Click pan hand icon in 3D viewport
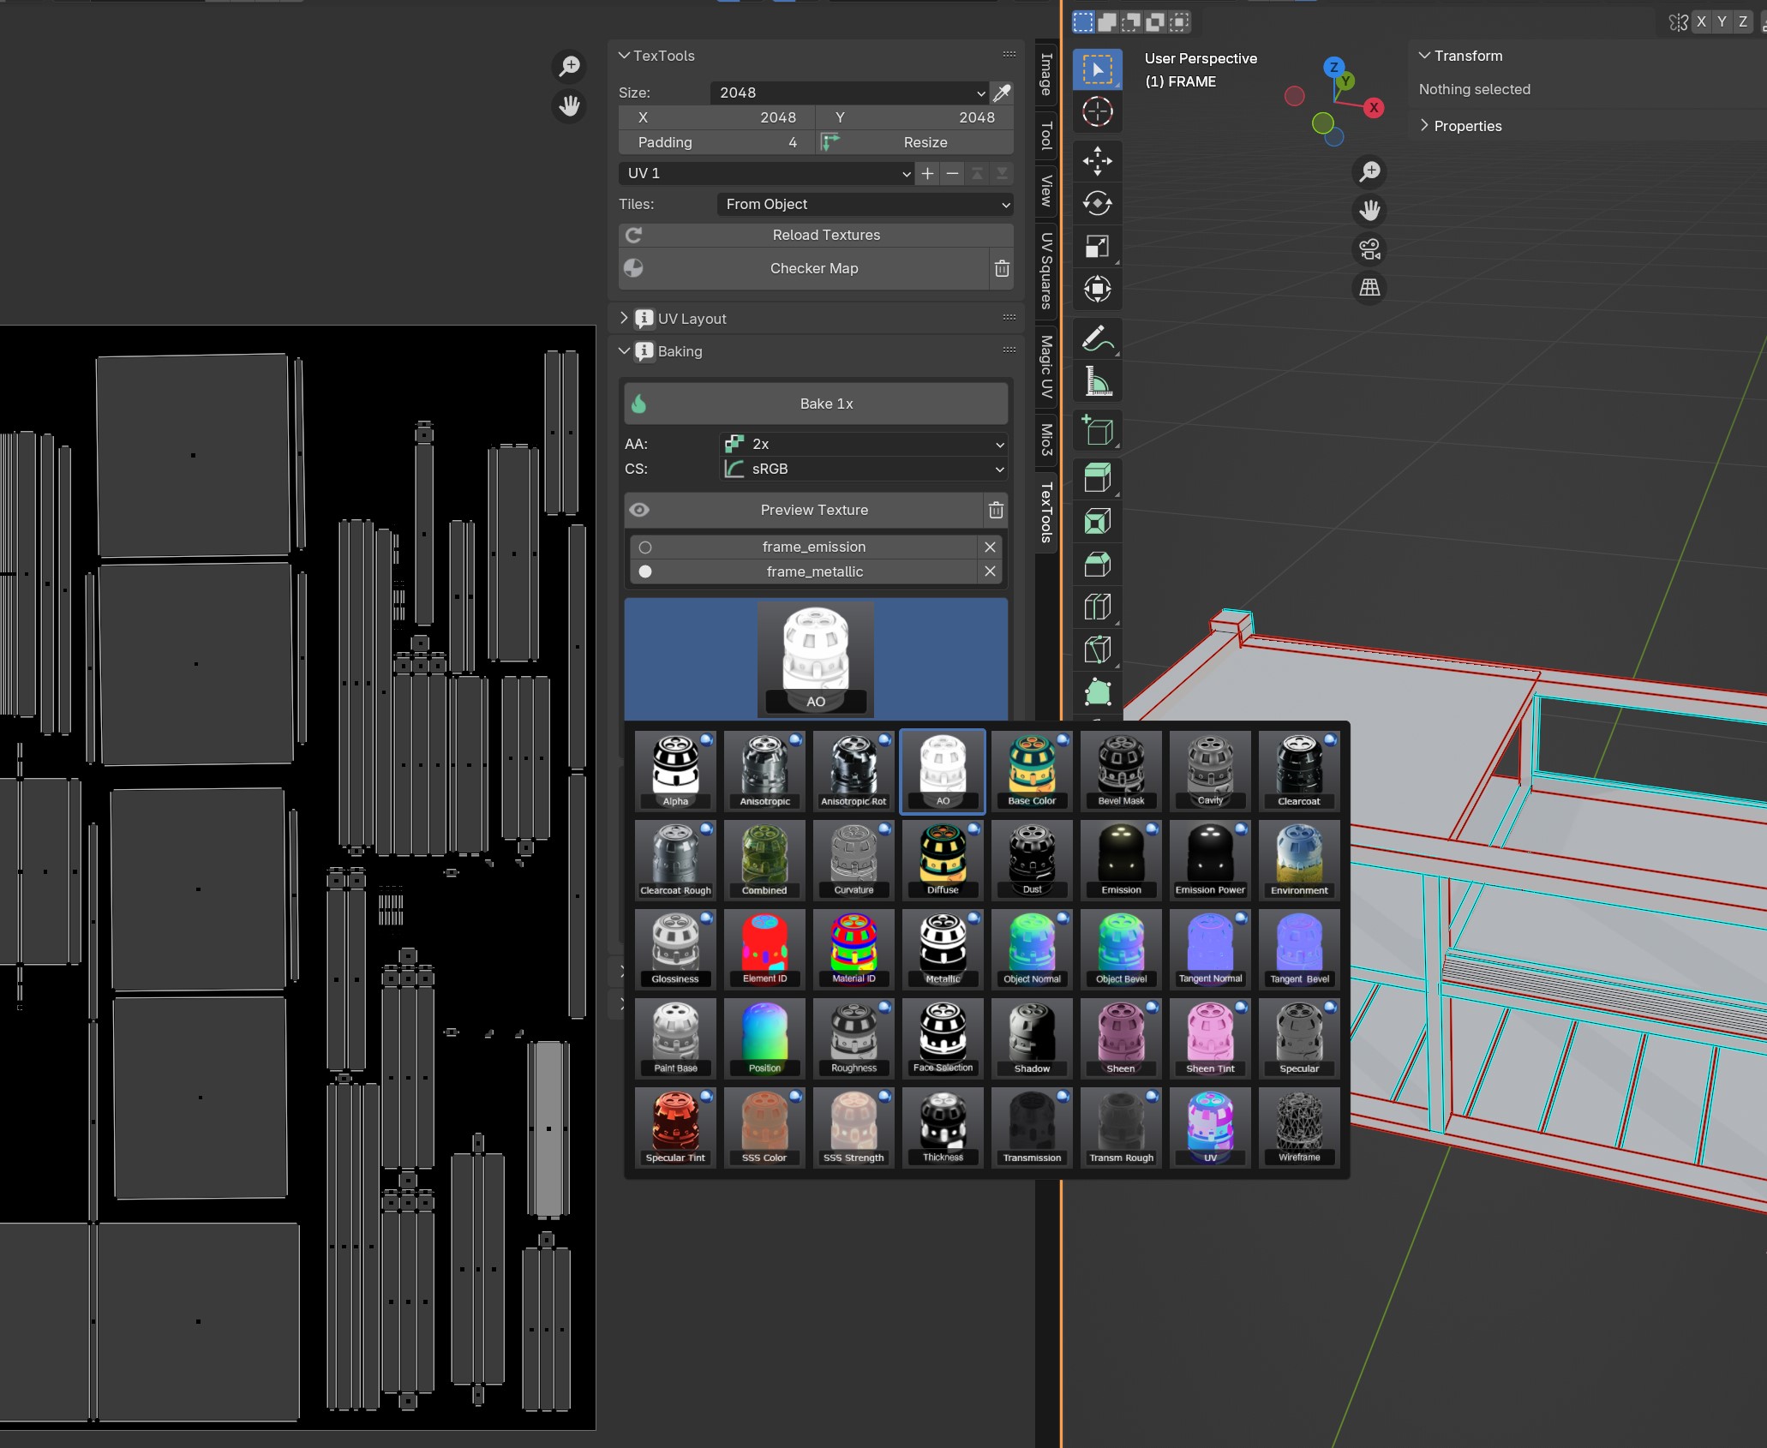 click(1370, 211)
